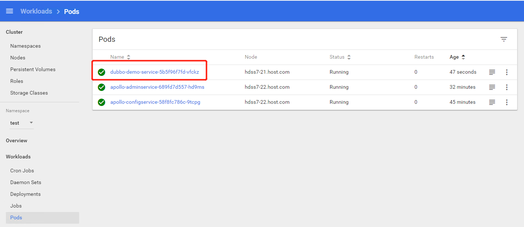524x227 pixels.
Task: Expand the test namespace dropdown
Action: point(22,123)
